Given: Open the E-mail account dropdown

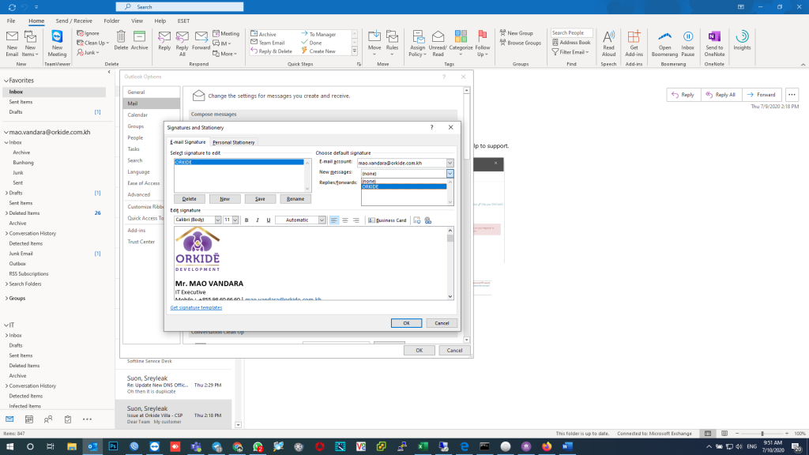Looking at the screenshot, I should tap(450, 163).
